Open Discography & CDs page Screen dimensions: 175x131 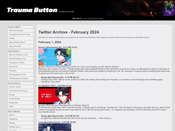(20, 74)
